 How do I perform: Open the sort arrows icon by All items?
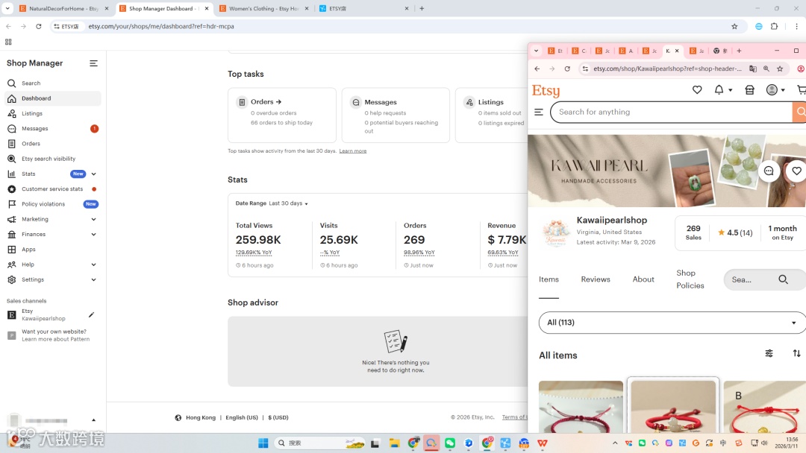click(796, 353)
